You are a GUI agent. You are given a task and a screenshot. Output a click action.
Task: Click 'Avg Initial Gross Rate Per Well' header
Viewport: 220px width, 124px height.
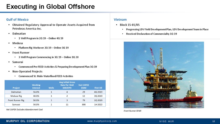pyautogui.click(x=67, y=85)
